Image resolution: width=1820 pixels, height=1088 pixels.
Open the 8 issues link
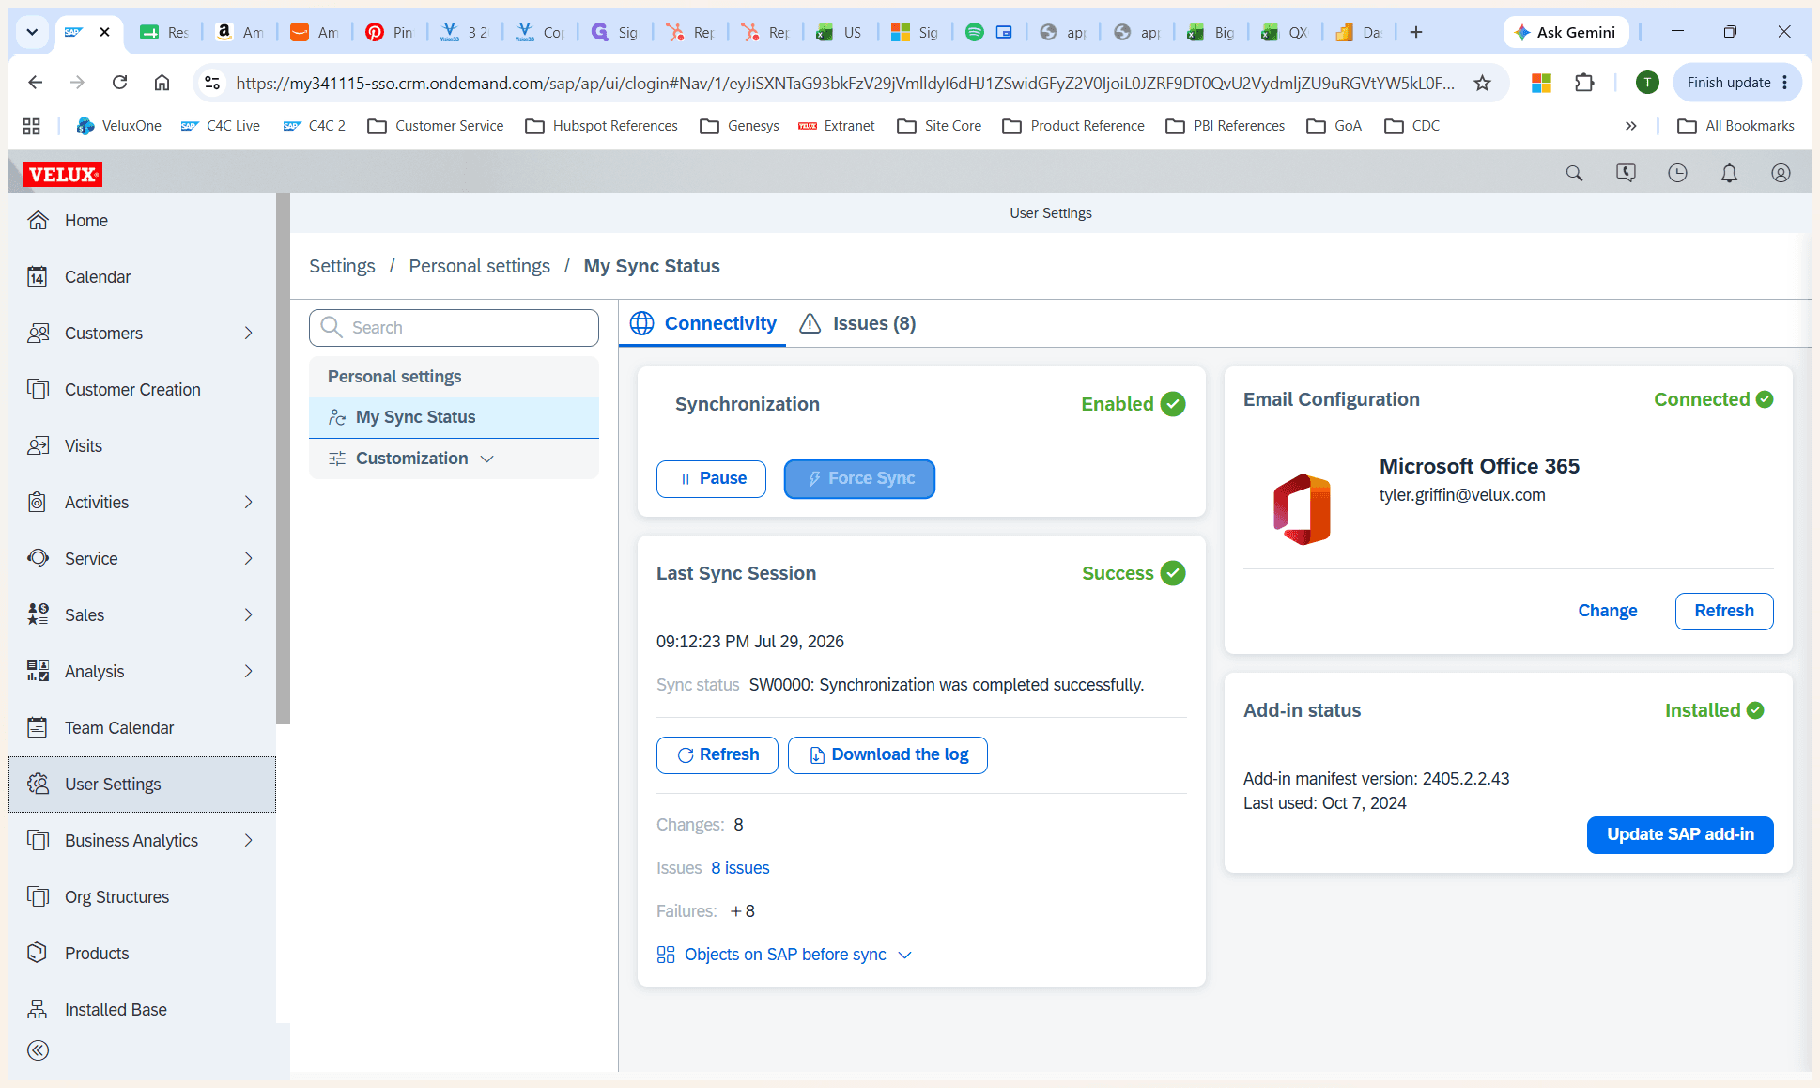[740, 868]
